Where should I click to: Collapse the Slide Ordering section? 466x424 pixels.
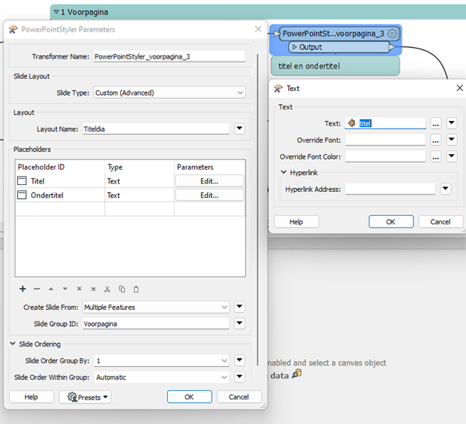click(13, 344)
